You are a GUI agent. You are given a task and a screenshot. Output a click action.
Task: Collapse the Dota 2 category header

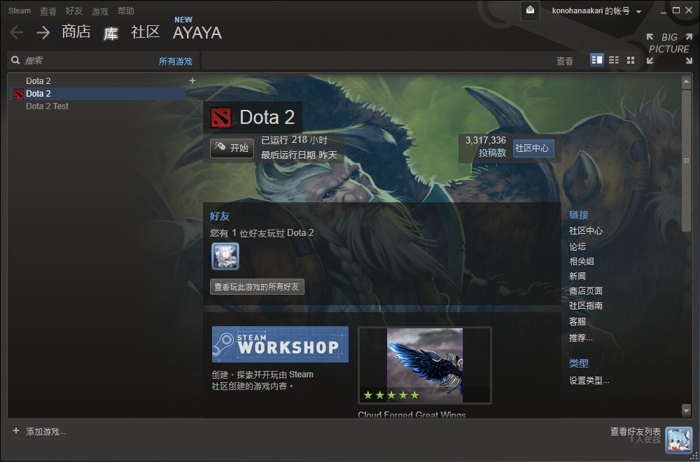click(38, 80)
